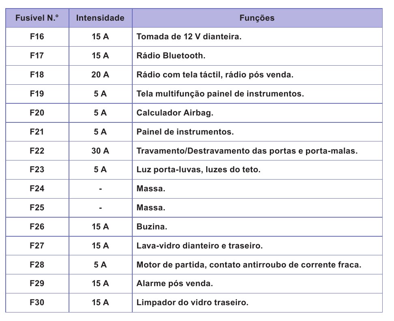Viewport: 394px width, 321px height.
Task: Click the "Fusível N.°" column header
Action: point(37,18)
